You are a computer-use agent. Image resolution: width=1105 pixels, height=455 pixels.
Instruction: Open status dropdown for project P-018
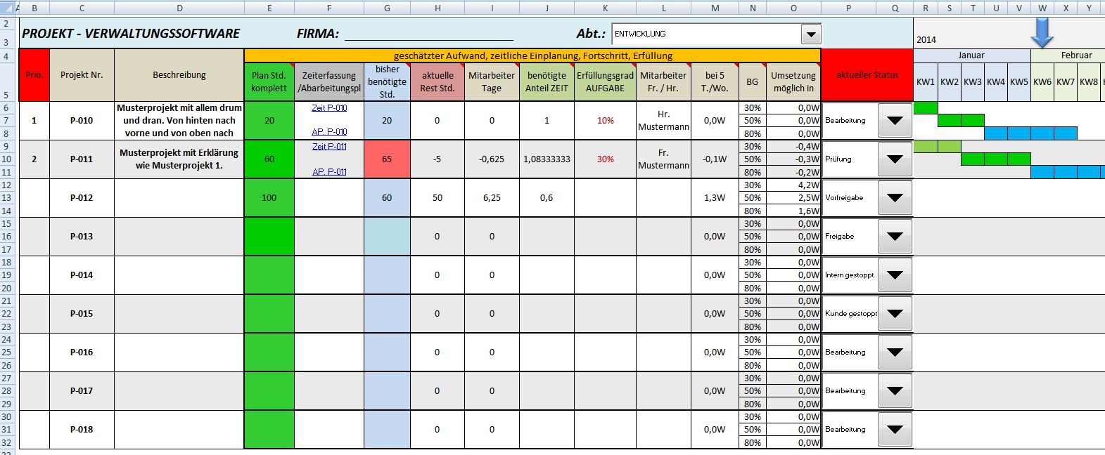coord(895,430)
